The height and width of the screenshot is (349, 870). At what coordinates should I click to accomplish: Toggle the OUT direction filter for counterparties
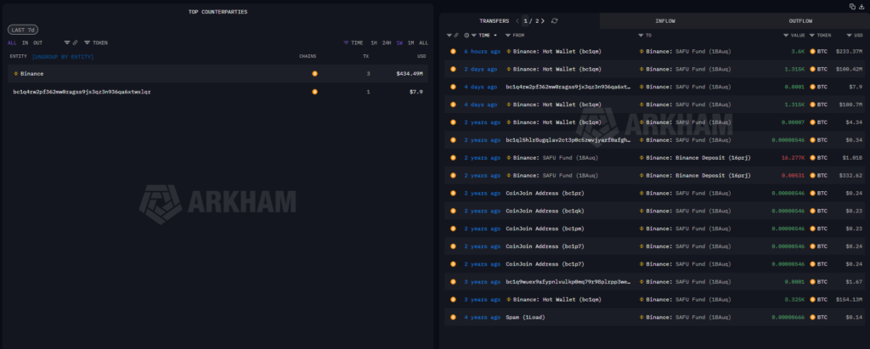tap(38, 42)
